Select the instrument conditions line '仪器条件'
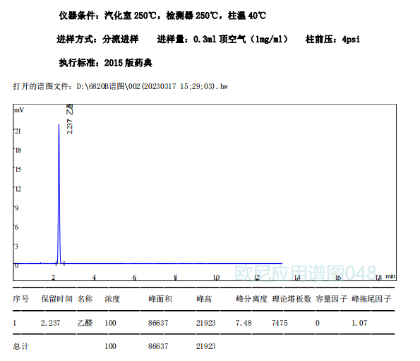This screenshot has height=361, width=420. (x=162, y=16)
